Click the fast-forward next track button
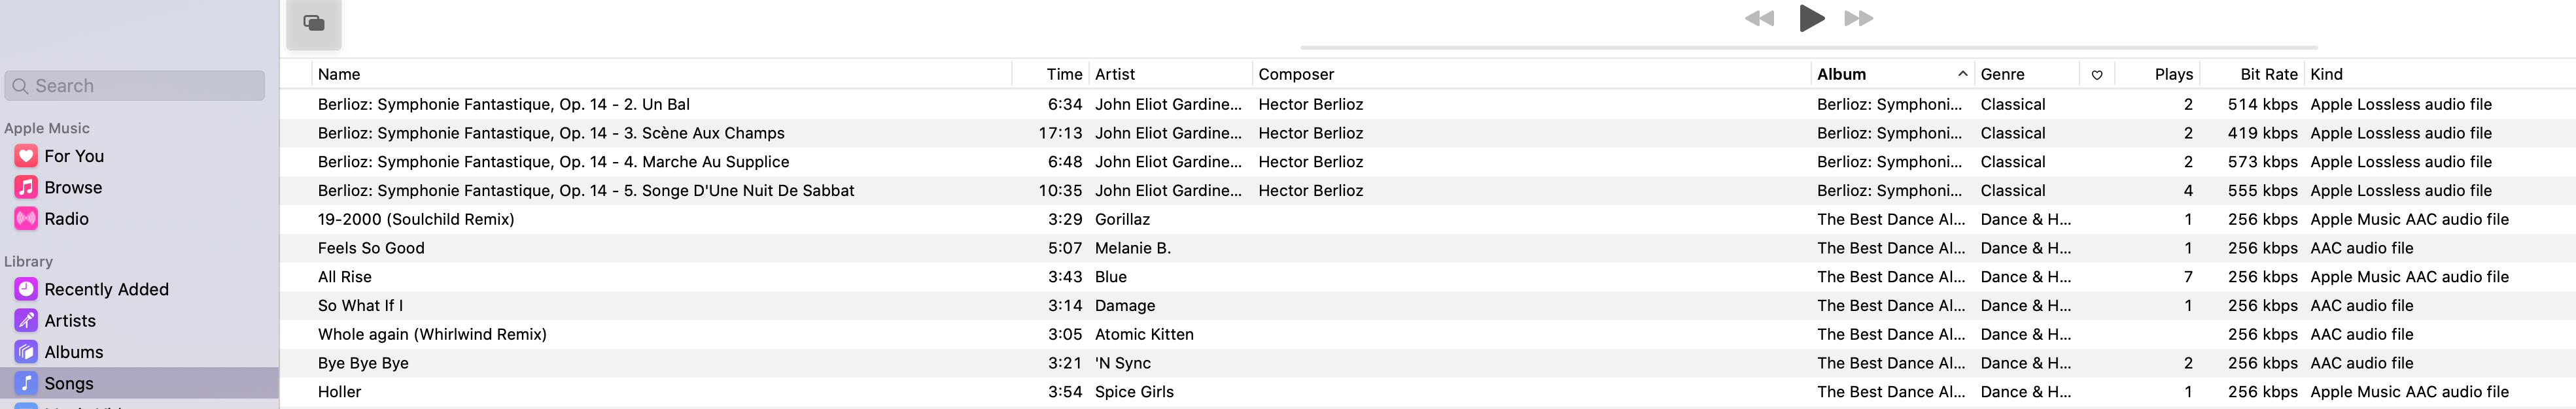The height and width of the screenshot is (409, 2576). (x=1858, y=18)
